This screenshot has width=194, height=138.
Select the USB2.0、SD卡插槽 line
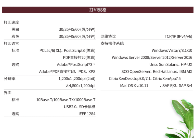click(x=80, y=107)
